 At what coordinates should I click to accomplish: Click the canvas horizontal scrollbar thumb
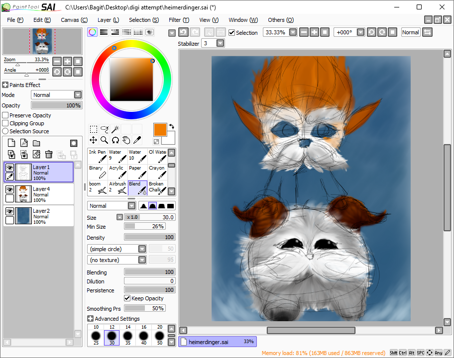[311, 330]
